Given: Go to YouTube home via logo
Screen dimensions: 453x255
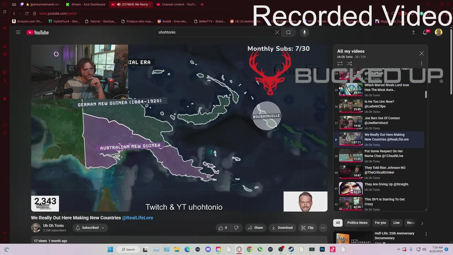Looking at the screenshot, I should click(38, 33).
